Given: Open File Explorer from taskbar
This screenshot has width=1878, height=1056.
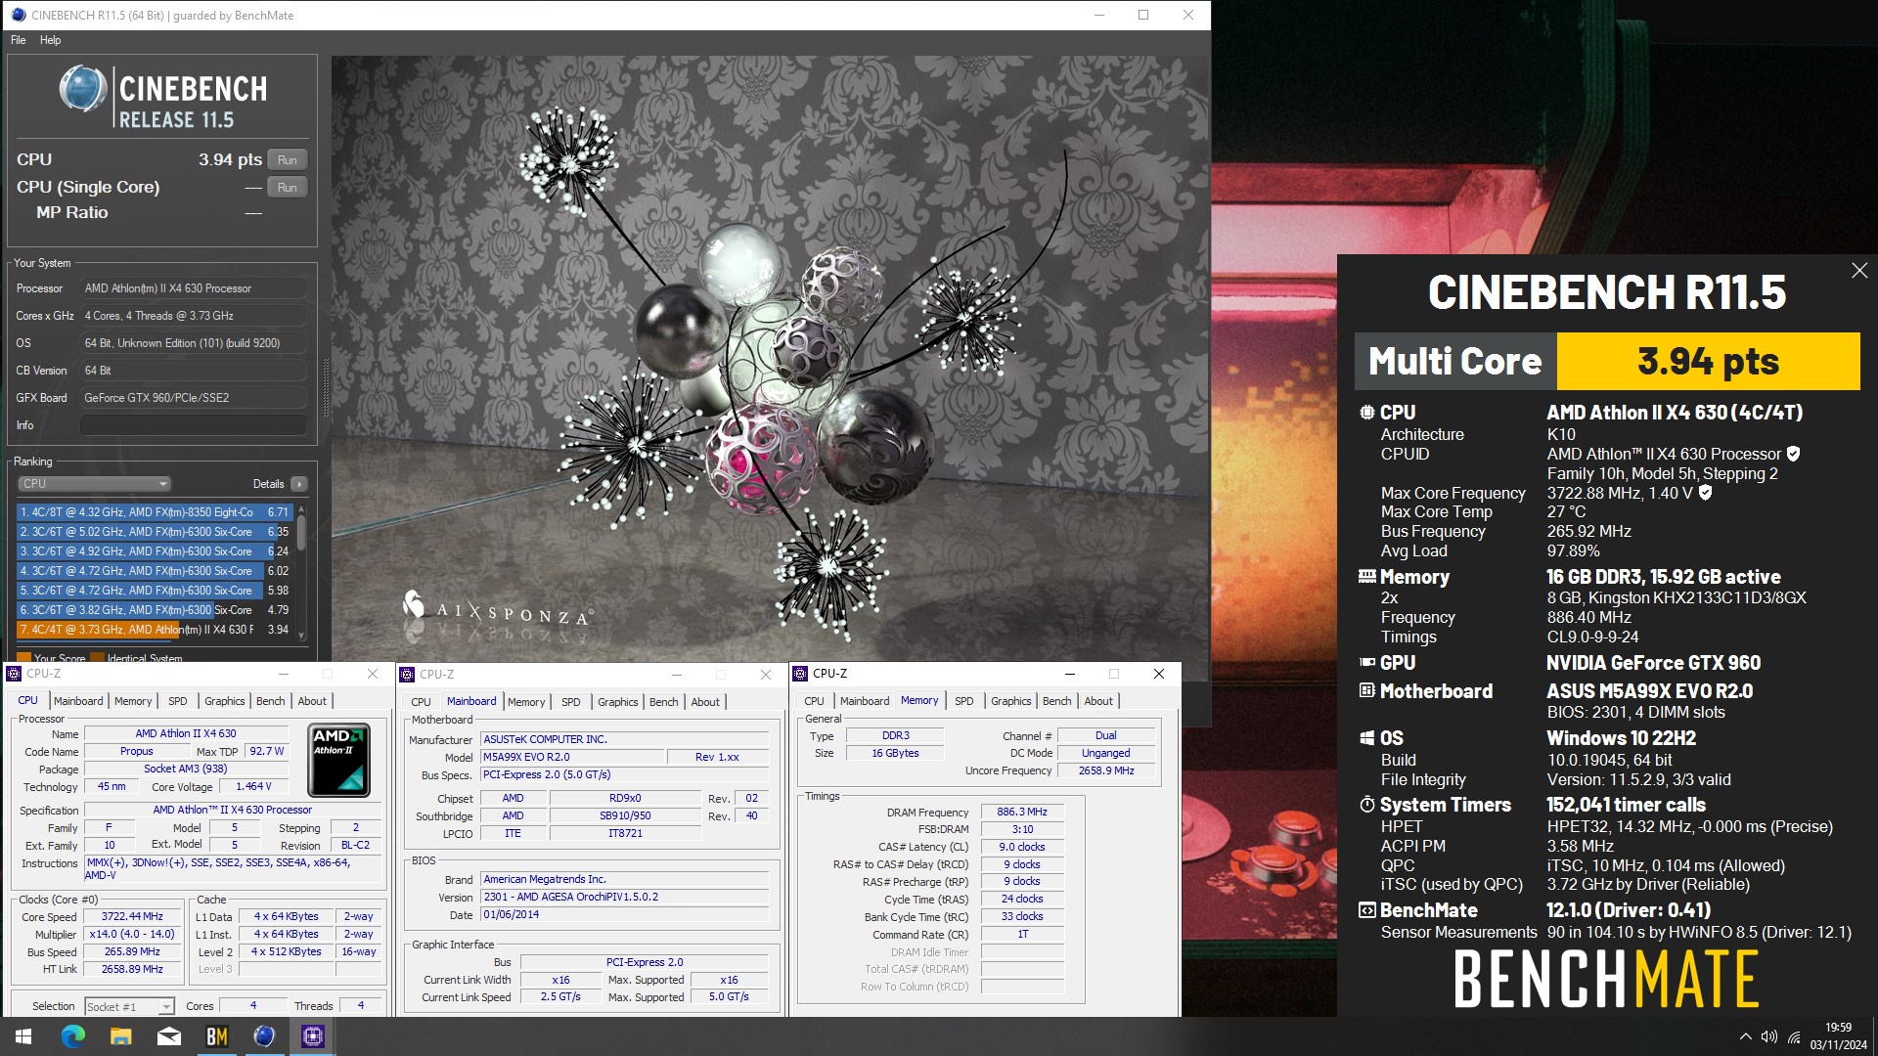Looking at the screenshot, I should point(120,1036).
